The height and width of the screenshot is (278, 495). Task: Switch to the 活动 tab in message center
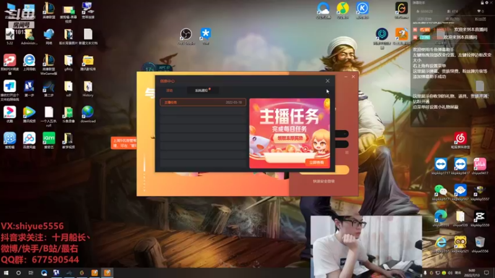170,90
